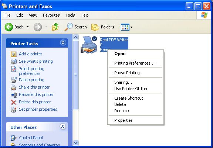This screenshot has width=213, height=148.
Task: Click the Set printer properties icon
Action: coord(14,110)
